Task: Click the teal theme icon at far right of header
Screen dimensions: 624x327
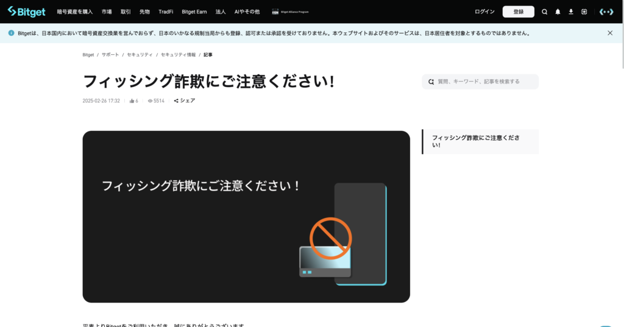Action: coord(606,12)
